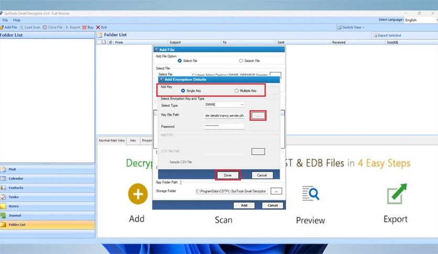
Task: Click the Add button in Add File dialog
Action: [x=244, y=205]
